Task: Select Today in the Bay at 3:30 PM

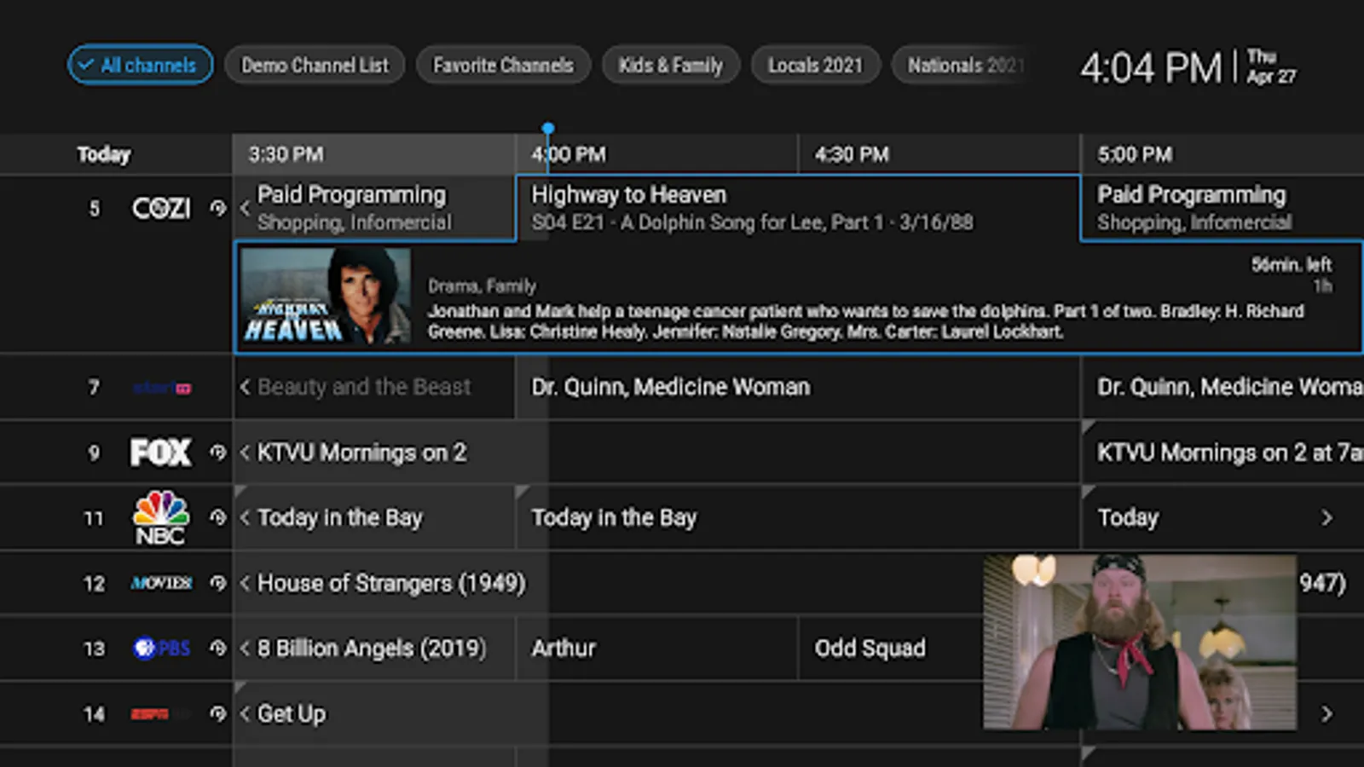Action: [374, 517]
